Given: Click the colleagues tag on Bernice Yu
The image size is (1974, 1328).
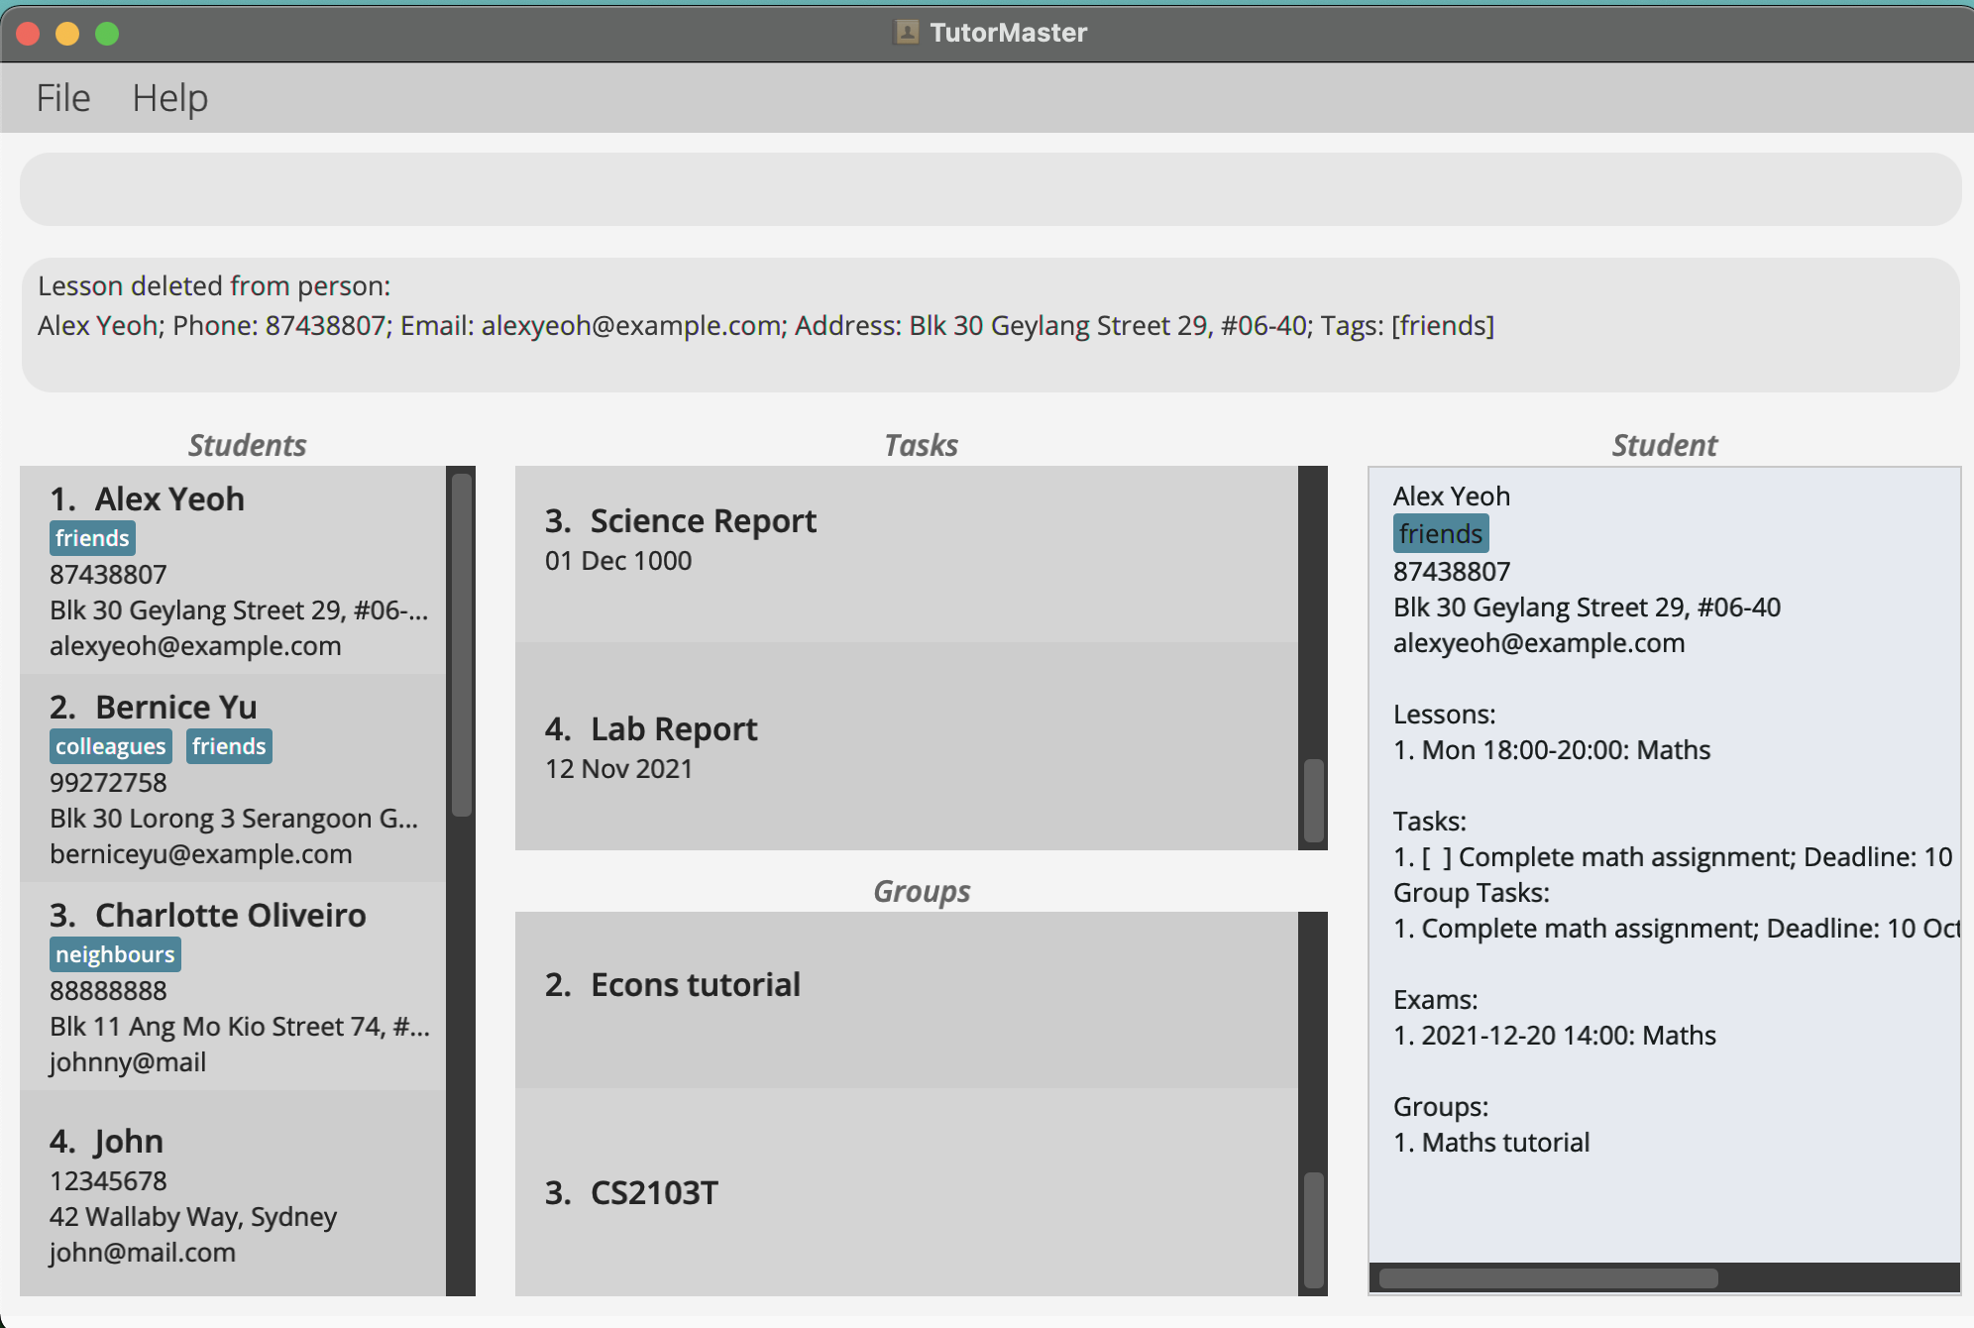Looking at the screenshot, I should 110,746.
